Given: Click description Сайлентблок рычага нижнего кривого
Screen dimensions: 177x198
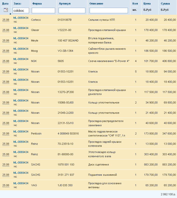Looking at the screenshot, I should click(x=107, y=51).
